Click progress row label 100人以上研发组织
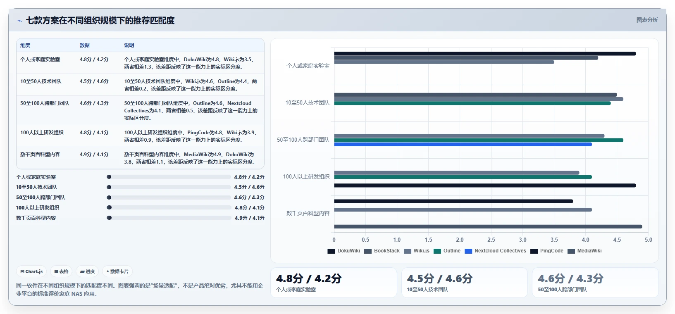 pos(38,208)
